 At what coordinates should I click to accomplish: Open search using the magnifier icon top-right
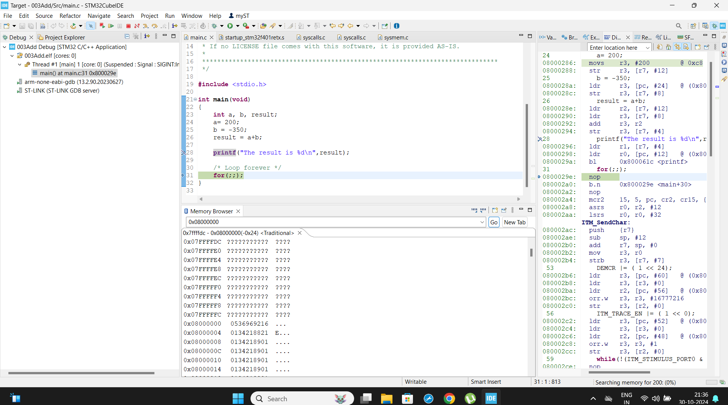(x=679, y=26)
